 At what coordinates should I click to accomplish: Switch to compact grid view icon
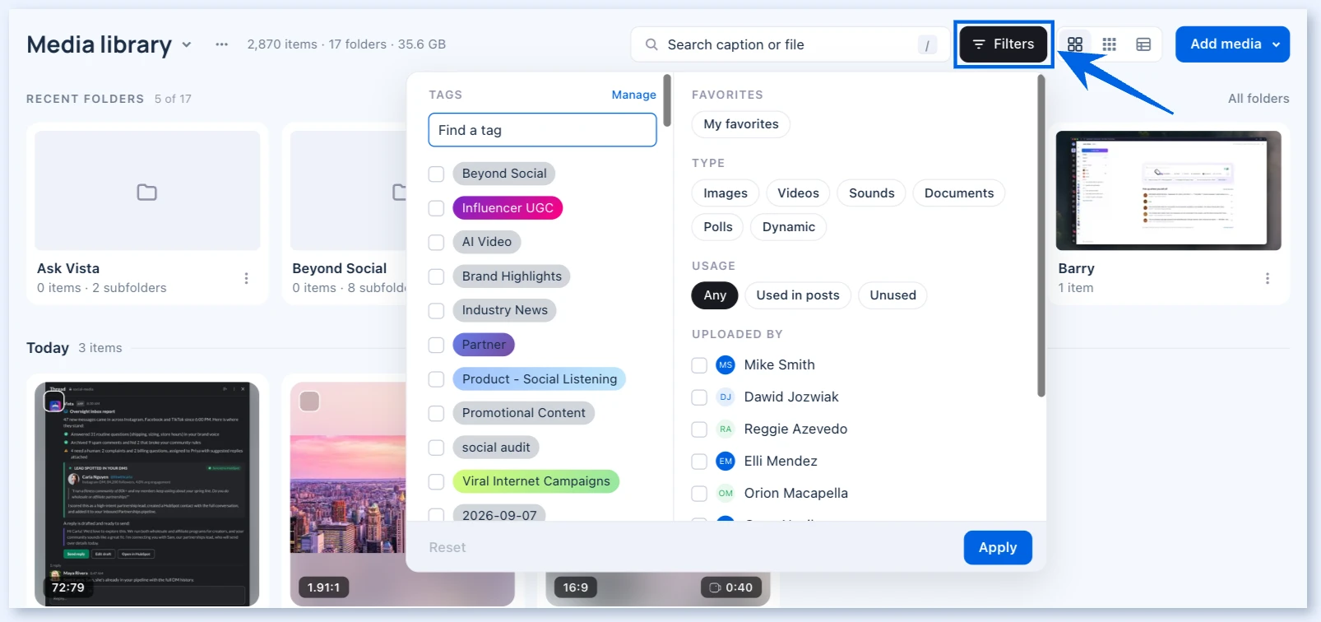(1110, 44)
